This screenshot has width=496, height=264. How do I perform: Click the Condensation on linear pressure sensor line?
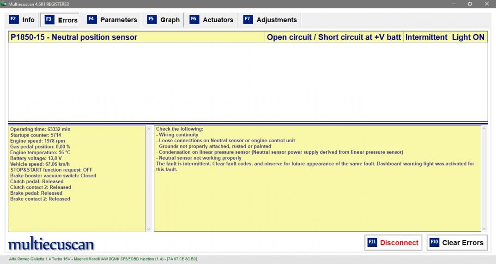pos(279,152)
